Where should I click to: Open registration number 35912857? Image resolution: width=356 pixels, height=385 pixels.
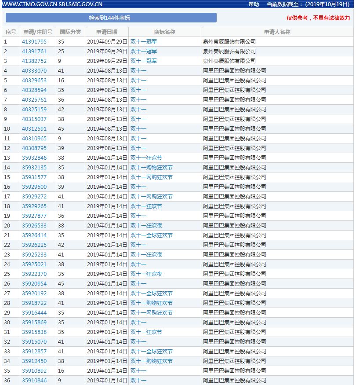pos(34,352)
